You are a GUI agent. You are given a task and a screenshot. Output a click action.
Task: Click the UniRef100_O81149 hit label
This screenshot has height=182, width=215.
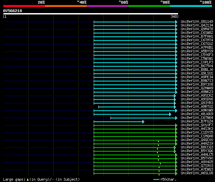[x=197, y=21]
